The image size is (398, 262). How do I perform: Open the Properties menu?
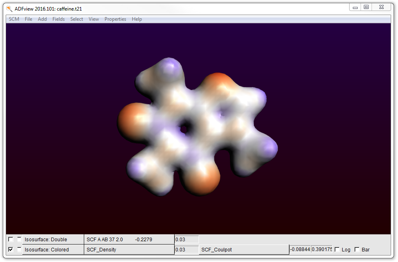point(115,19)
